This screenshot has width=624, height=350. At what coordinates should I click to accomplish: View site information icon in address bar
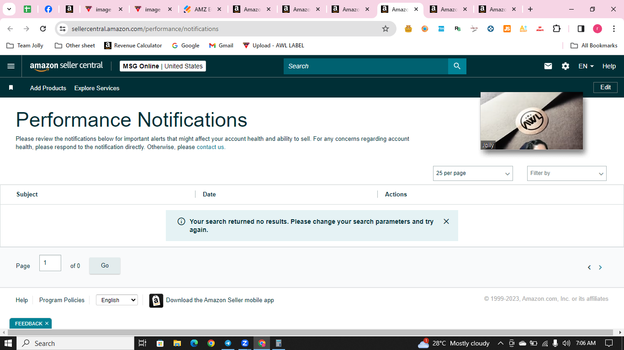click(63, 29)
